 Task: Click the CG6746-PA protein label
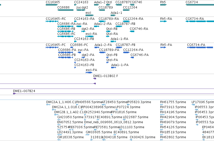tap(140, 55)
